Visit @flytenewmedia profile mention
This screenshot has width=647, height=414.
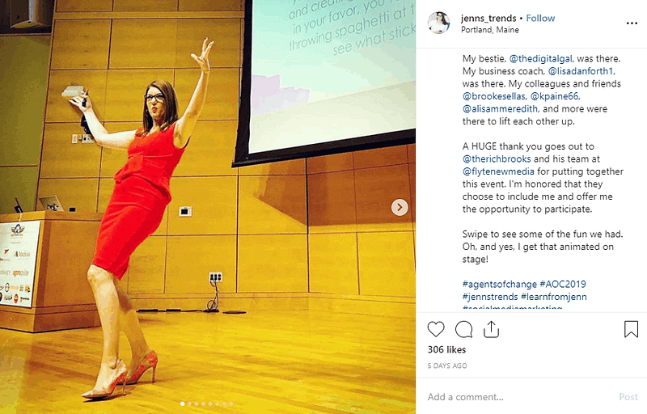pos(498,171)
